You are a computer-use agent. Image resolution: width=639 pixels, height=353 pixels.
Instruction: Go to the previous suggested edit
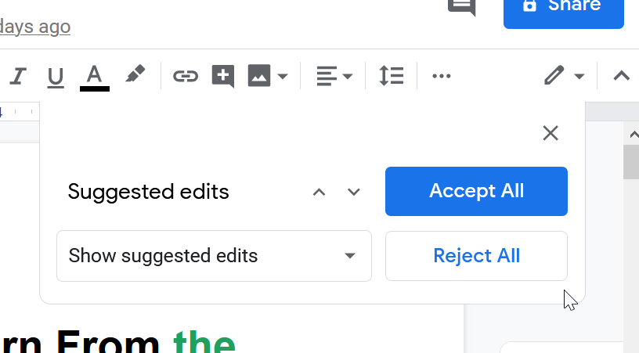tap(319, 192)
